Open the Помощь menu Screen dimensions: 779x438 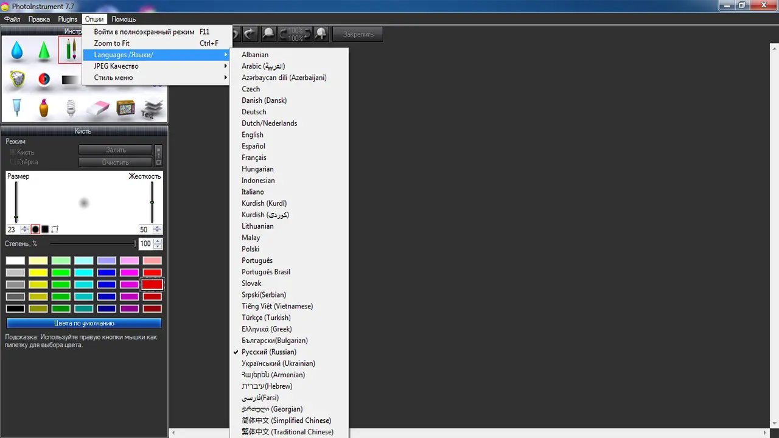[x=124, y=19]
